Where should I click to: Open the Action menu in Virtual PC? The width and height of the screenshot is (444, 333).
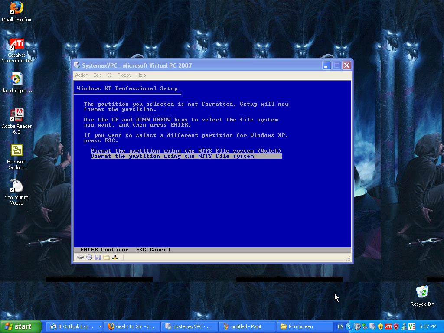[x=82, y=75]
